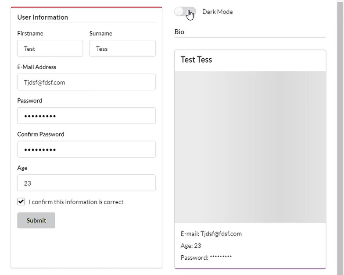This screenshot has width=344, height=275.
Task: Click the gray image placeholder in bio card
Action: [250, 147]
